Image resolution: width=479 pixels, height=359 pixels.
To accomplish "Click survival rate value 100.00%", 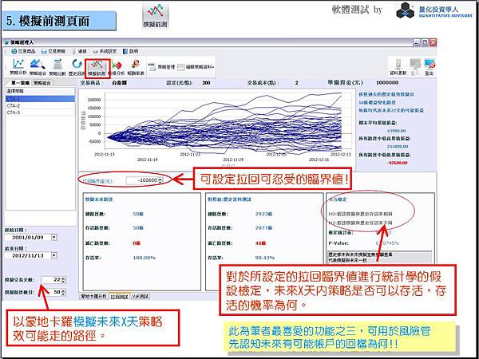I will (x=144, y=258).
